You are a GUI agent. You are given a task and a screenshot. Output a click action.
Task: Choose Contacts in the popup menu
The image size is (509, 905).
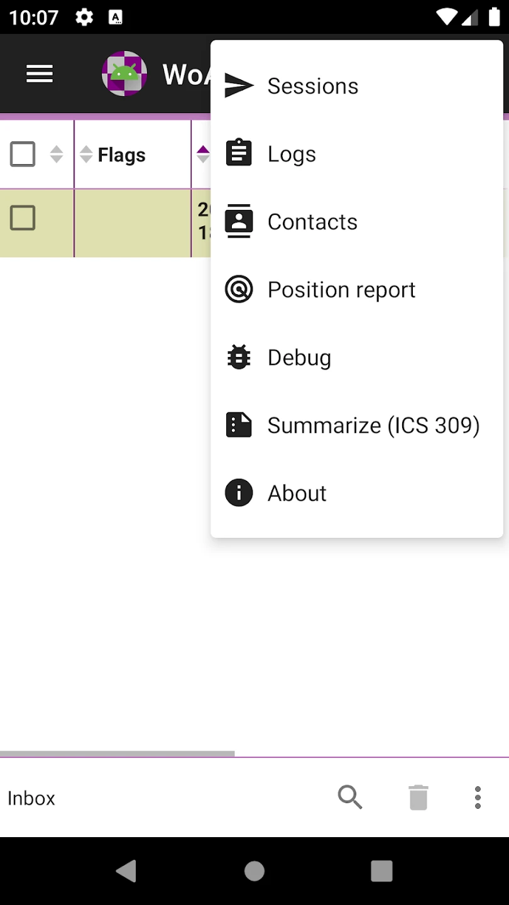[x=312, y=222]
